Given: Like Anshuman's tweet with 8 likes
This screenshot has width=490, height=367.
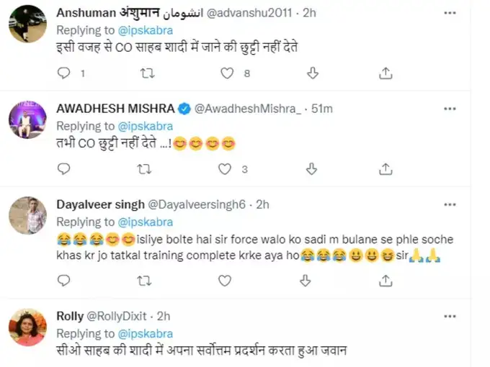Looking at the screenshot, I should 228,73.
